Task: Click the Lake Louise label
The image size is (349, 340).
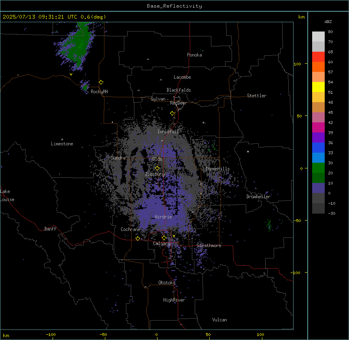Action: 7,195
